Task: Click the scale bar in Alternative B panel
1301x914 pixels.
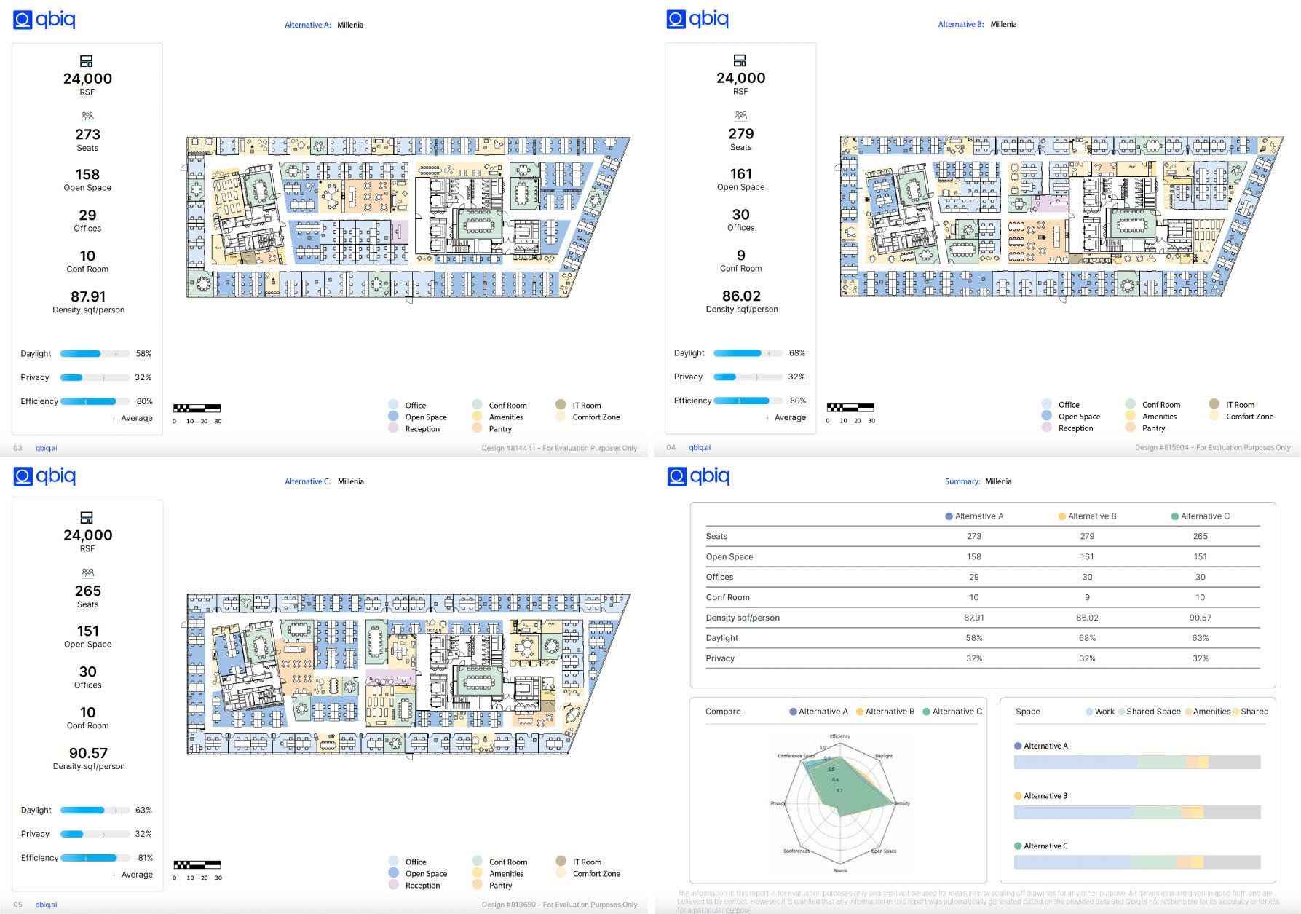Action: point(850,408)
